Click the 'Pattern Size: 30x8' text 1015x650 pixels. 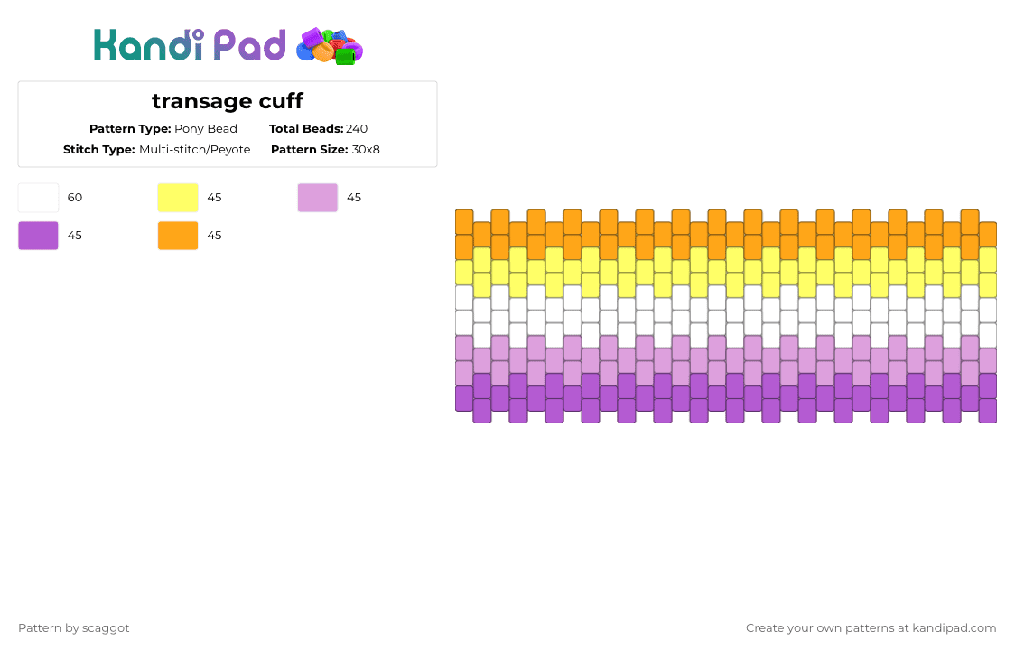[x=326, y=150]
